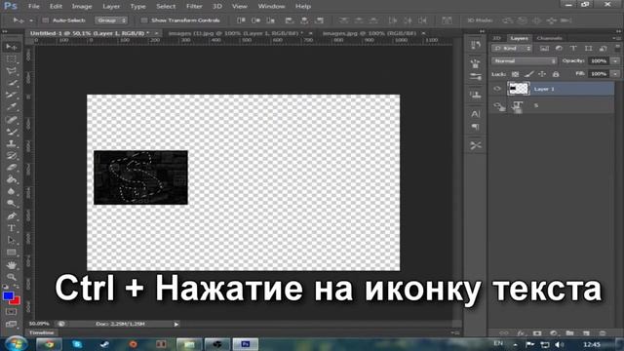624x351 pixels.
Task: Select the Rectangular Marquee tool
Action: tap(12, 59)
